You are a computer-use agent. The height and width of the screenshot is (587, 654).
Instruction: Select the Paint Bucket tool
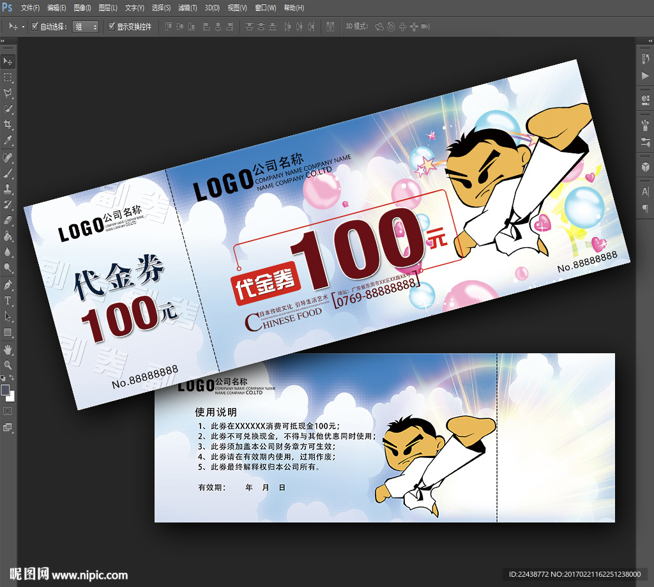(8, 236)
